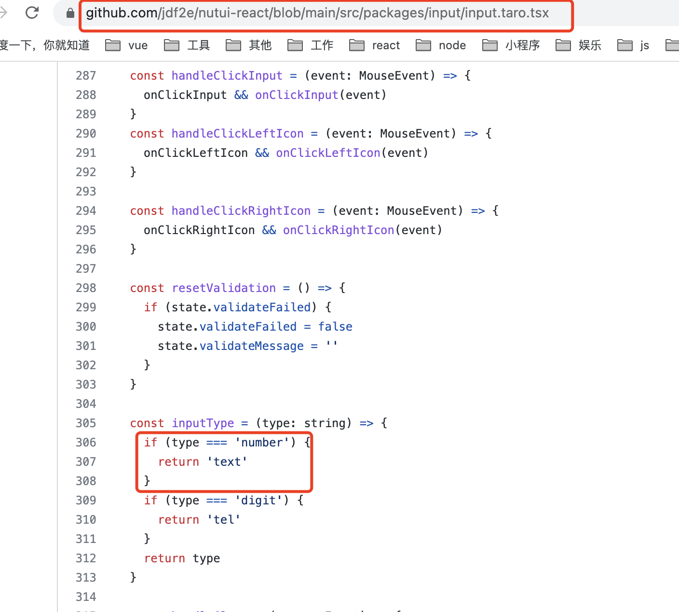Click the js bookmark folder icon
The height and width of the screenshot is (612, 679).
coord(625,45)
